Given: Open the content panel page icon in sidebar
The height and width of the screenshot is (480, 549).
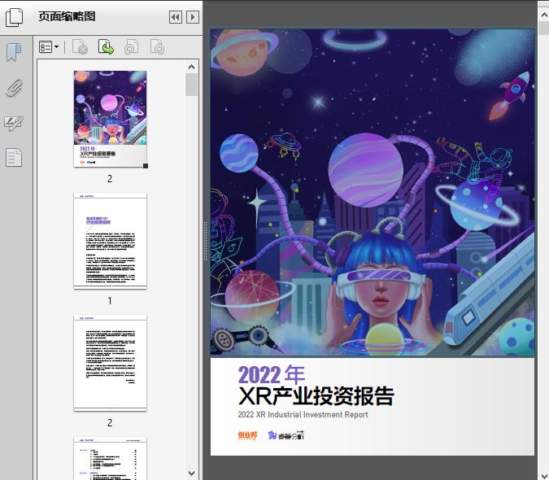Looking at the screenshot, I should [14, 158].
